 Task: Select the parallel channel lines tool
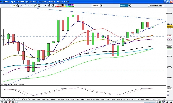click(x=42, y=6)
